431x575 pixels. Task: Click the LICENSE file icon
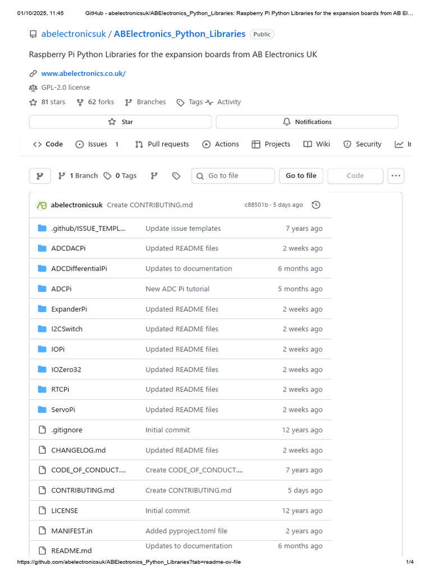tap(42, 510)
